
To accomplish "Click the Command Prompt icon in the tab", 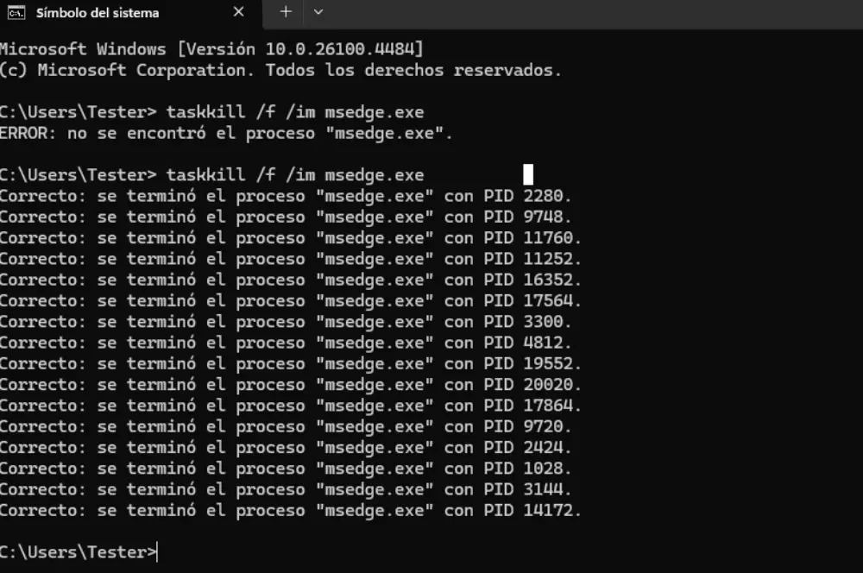I will 16,13.
